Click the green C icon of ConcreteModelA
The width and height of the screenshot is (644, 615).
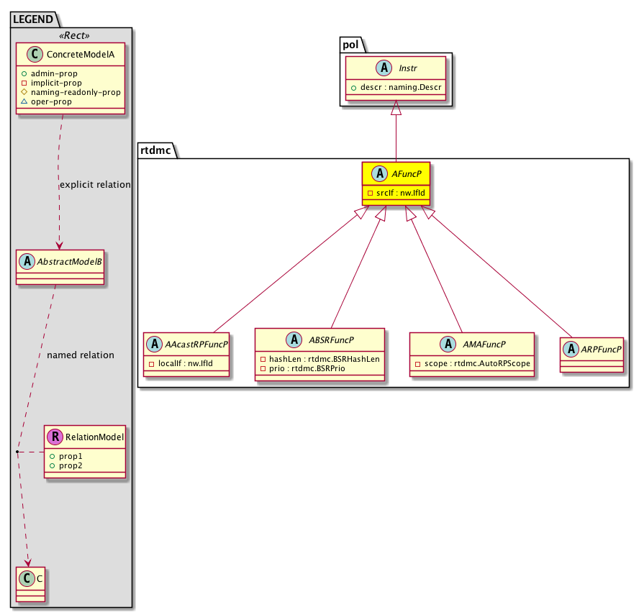(x=28, y=56)
